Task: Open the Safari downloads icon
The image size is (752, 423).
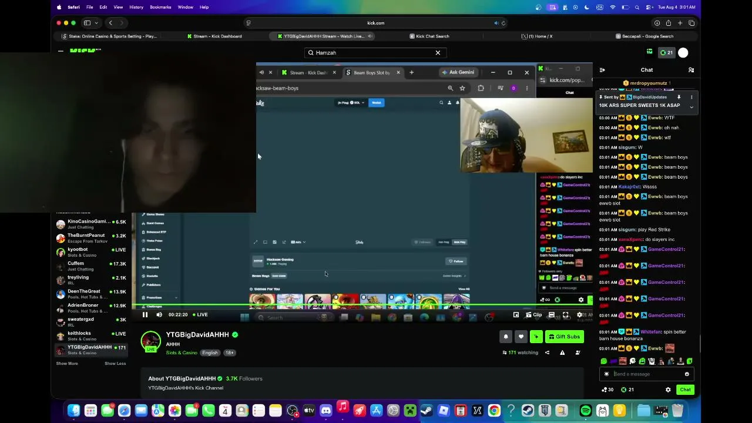Action: point(657,23)
